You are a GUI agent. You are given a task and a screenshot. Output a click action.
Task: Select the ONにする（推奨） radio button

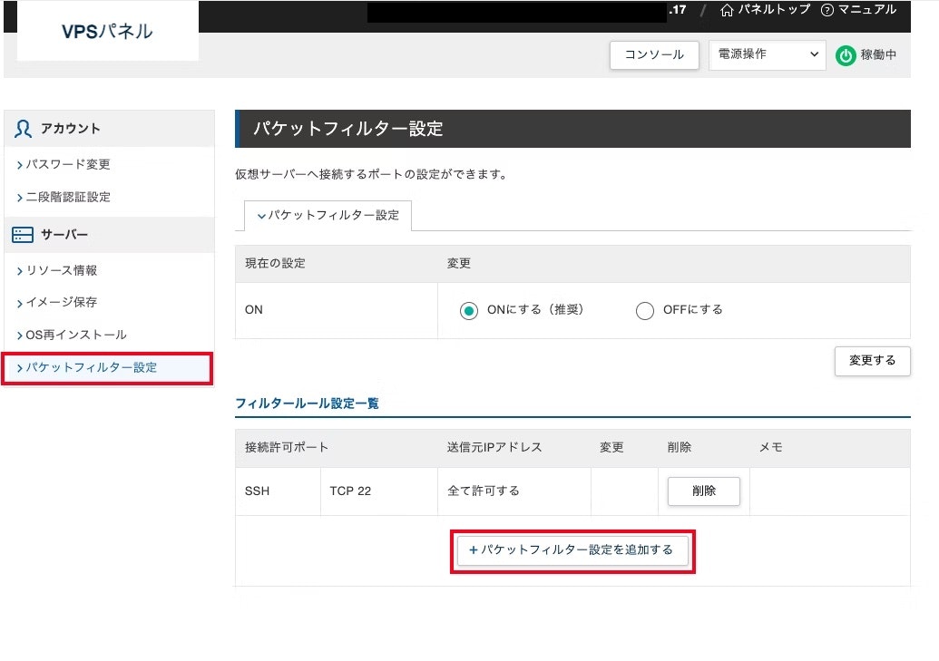pyautogui.click(x=468, y=310)
